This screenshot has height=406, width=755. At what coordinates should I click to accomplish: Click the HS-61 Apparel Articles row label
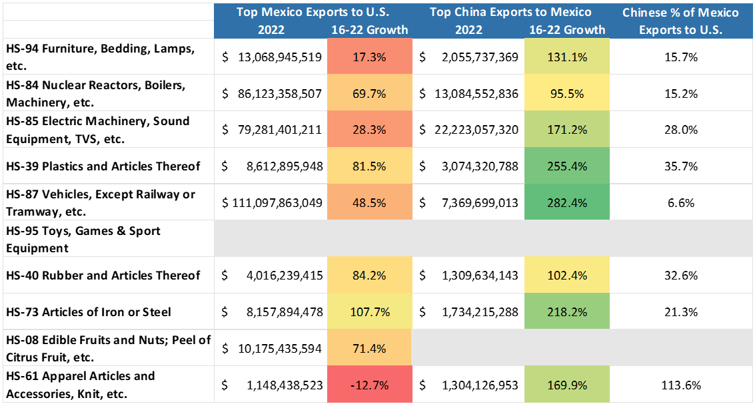tap(80, 384)
